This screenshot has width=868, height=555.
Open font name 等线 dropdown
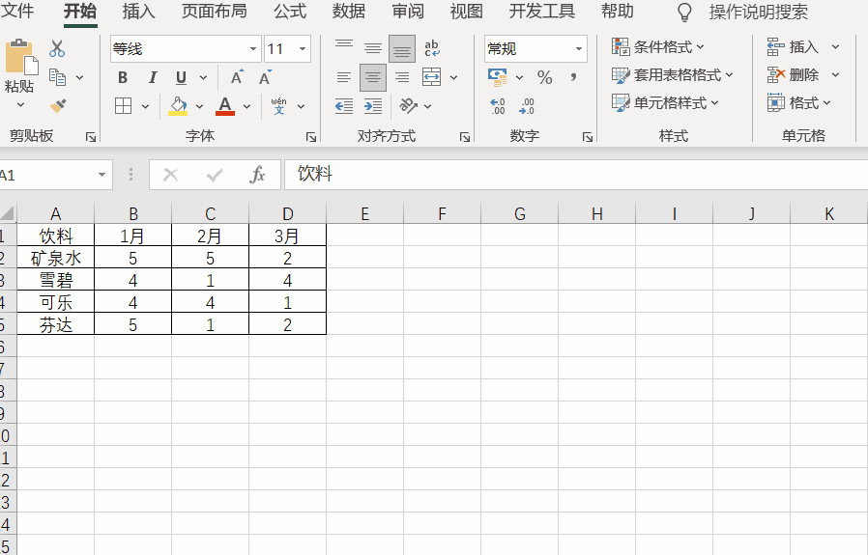[x=252, y=48]
